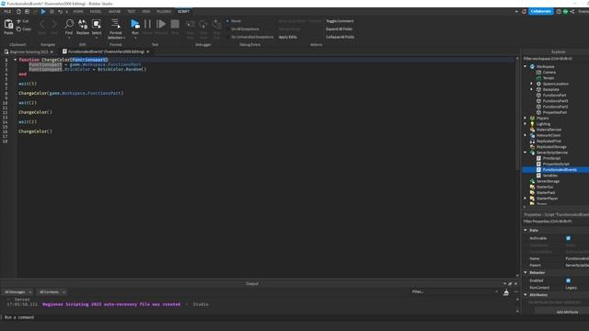Click the Resume icon in Test group
This screenshot has height=331, width=589.
pyautogui.click(x=161, y=25)
